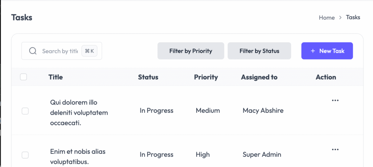Focus the Search by title input field

[x=60, y=51]
